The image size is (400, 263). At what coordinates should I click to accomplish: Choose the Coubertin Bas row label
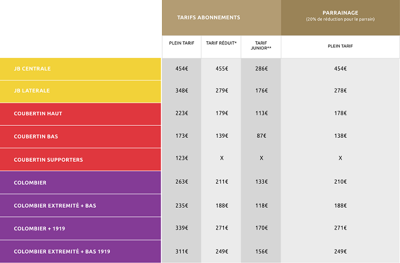click(35, 137)
